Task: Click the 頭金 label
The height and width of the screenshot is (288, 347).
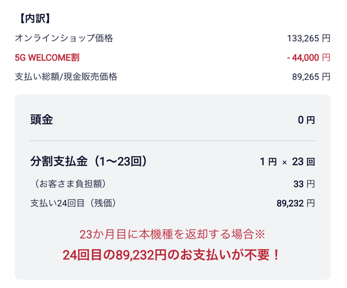Action: click(41, 120)
